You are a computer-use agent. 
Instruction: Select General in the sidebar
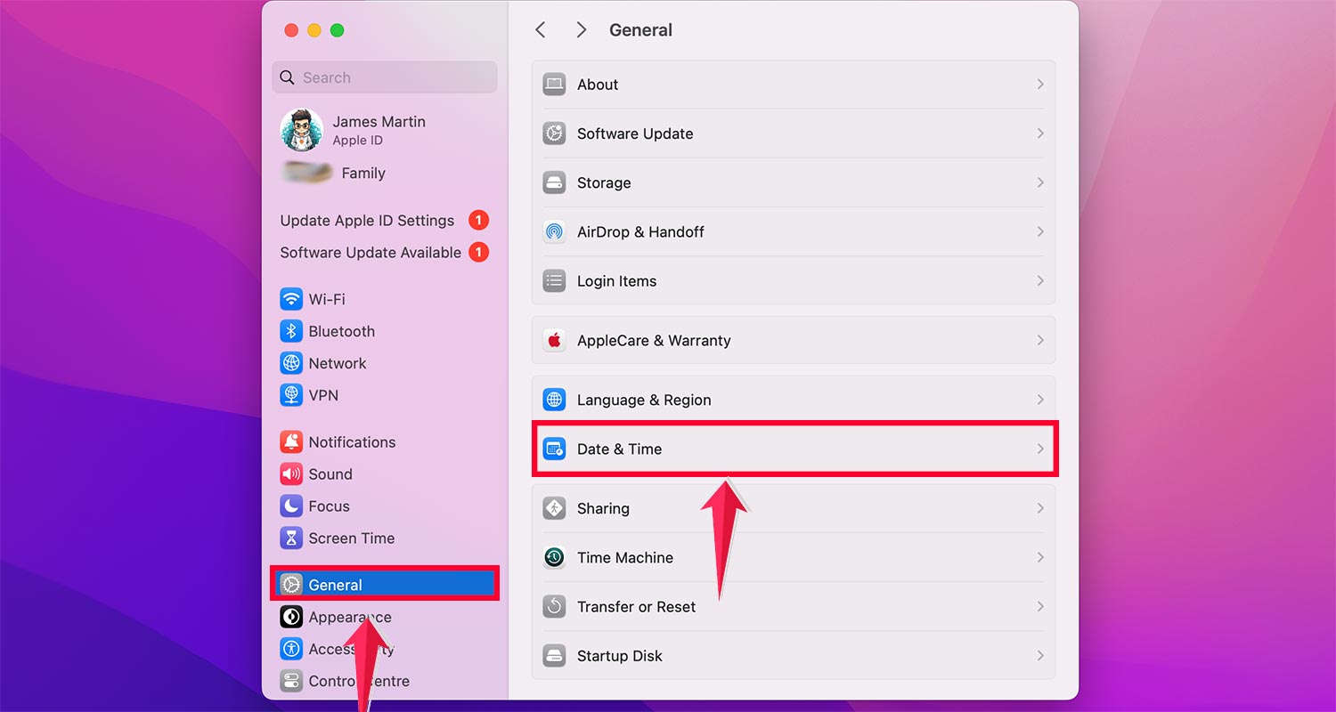(335, 585)
